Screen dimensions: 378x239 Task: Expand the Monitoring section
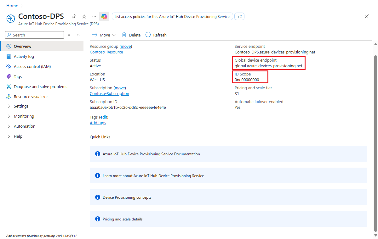(x=24, y=116)
